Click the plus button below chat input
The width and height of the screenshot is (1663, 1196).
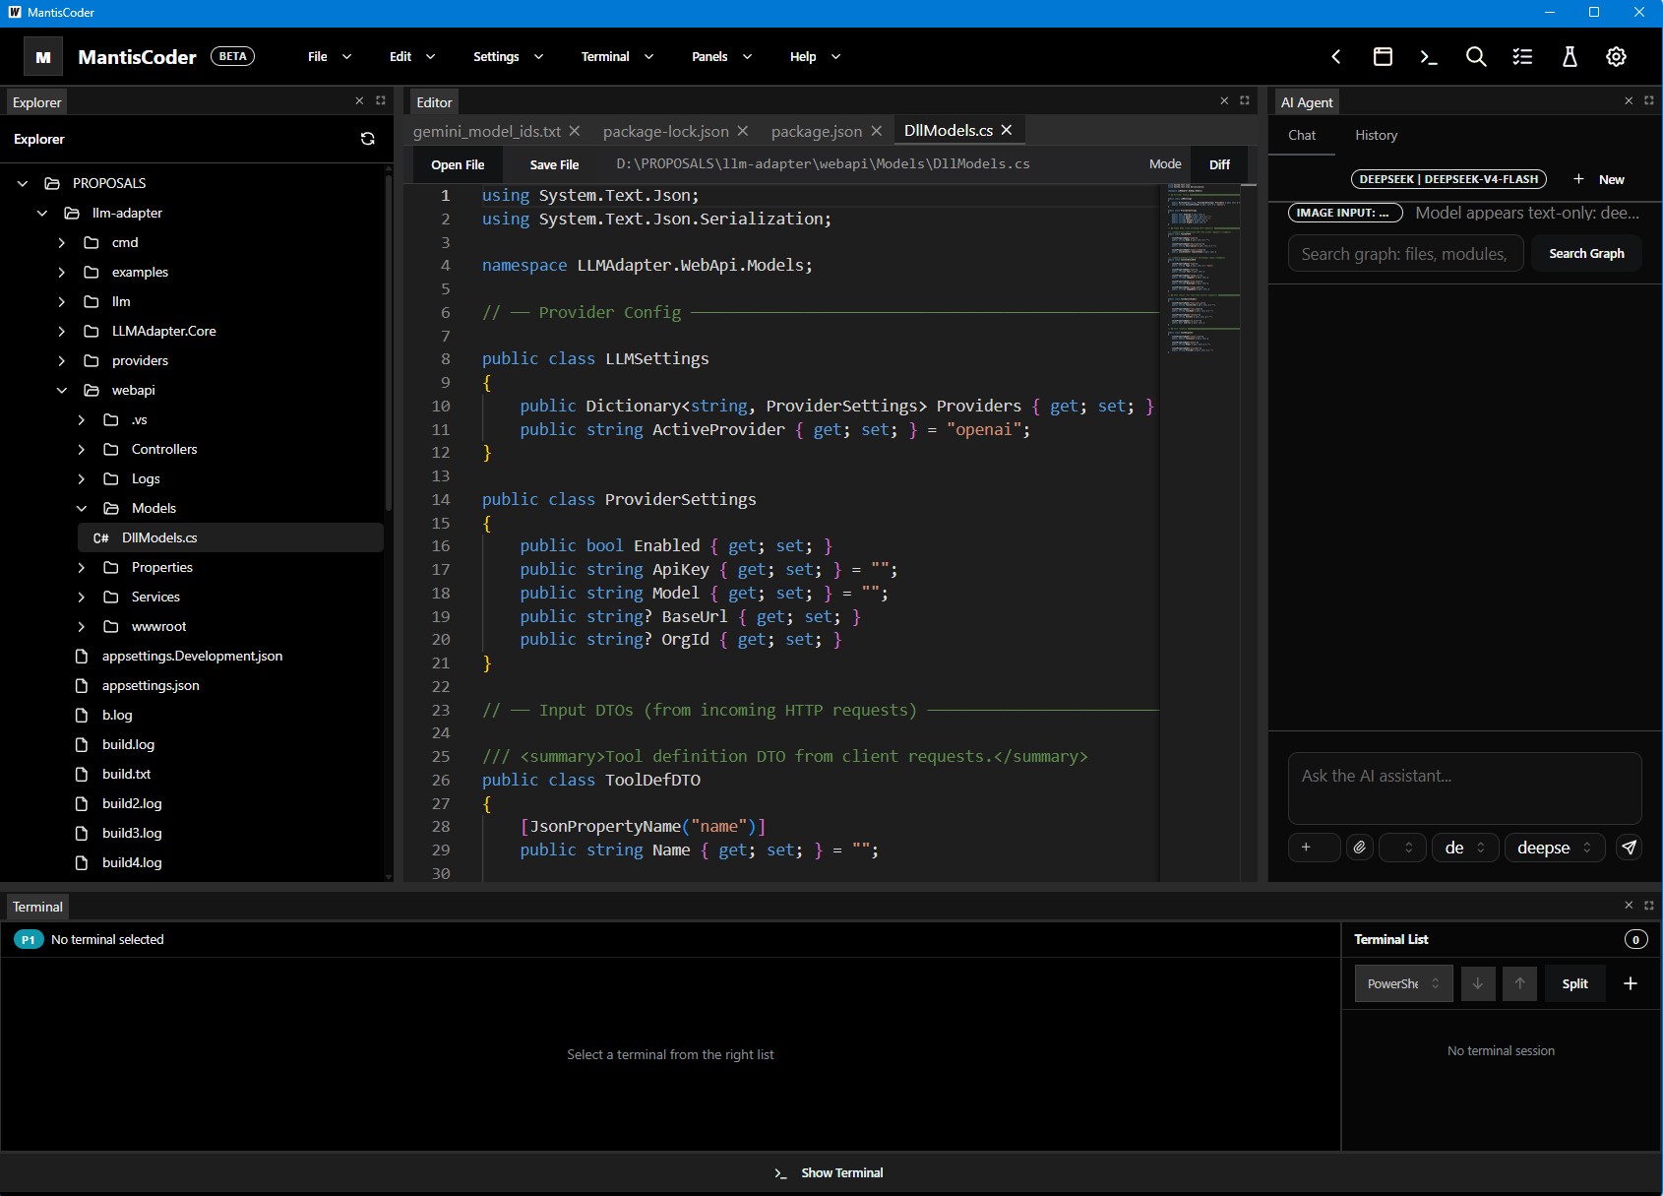click(1314, 848)
